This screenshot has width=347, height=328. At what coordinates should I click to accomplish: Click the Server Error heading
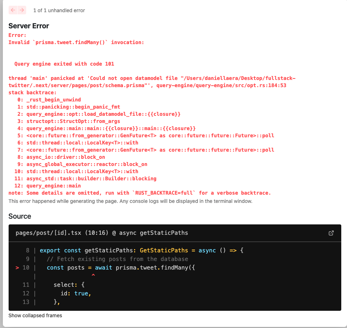pyautogui.click(x=29, y=26)
